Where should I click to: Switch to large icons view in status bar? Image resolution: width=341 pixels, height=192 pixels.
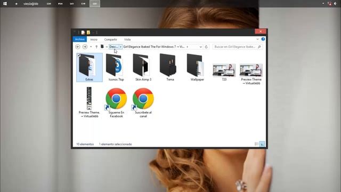[262, 144]
